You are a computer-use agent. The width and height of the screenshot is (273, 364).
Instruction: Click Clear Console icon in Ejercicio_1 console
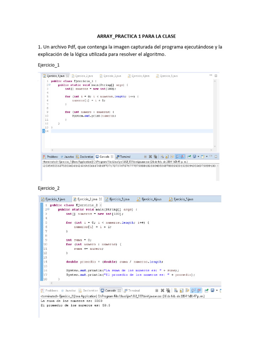(x=162, y=157)
